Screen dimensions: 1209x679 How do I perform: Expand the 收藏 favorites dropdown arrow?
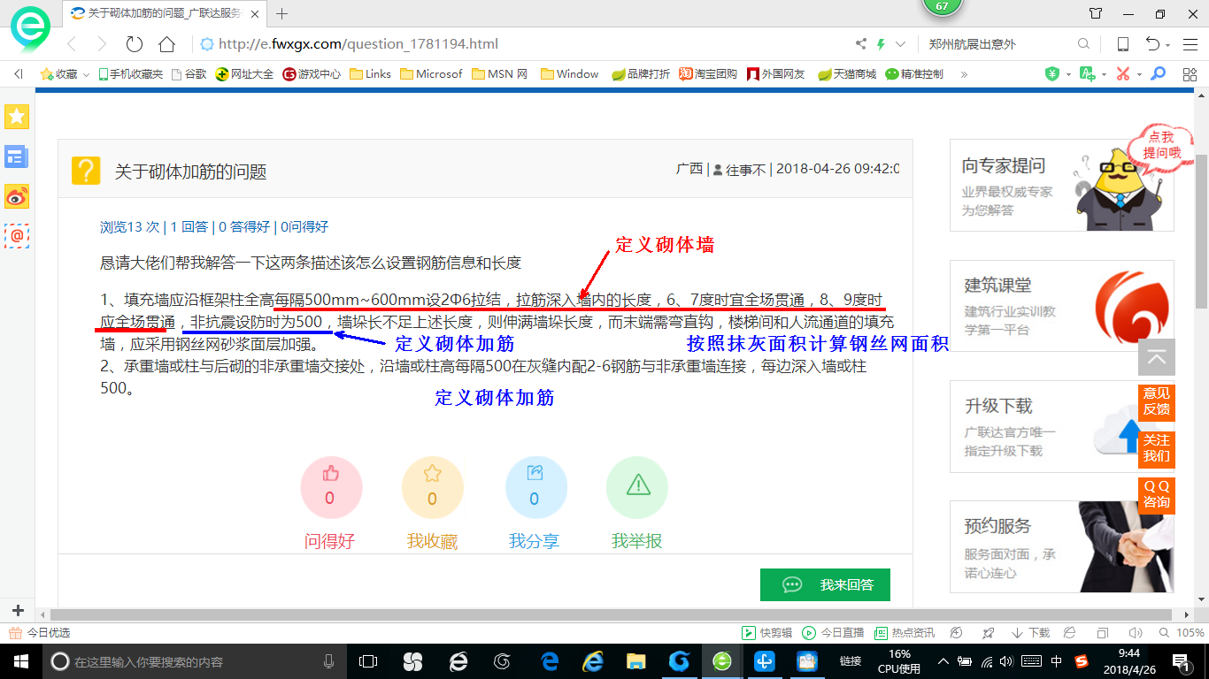point(86,75)
